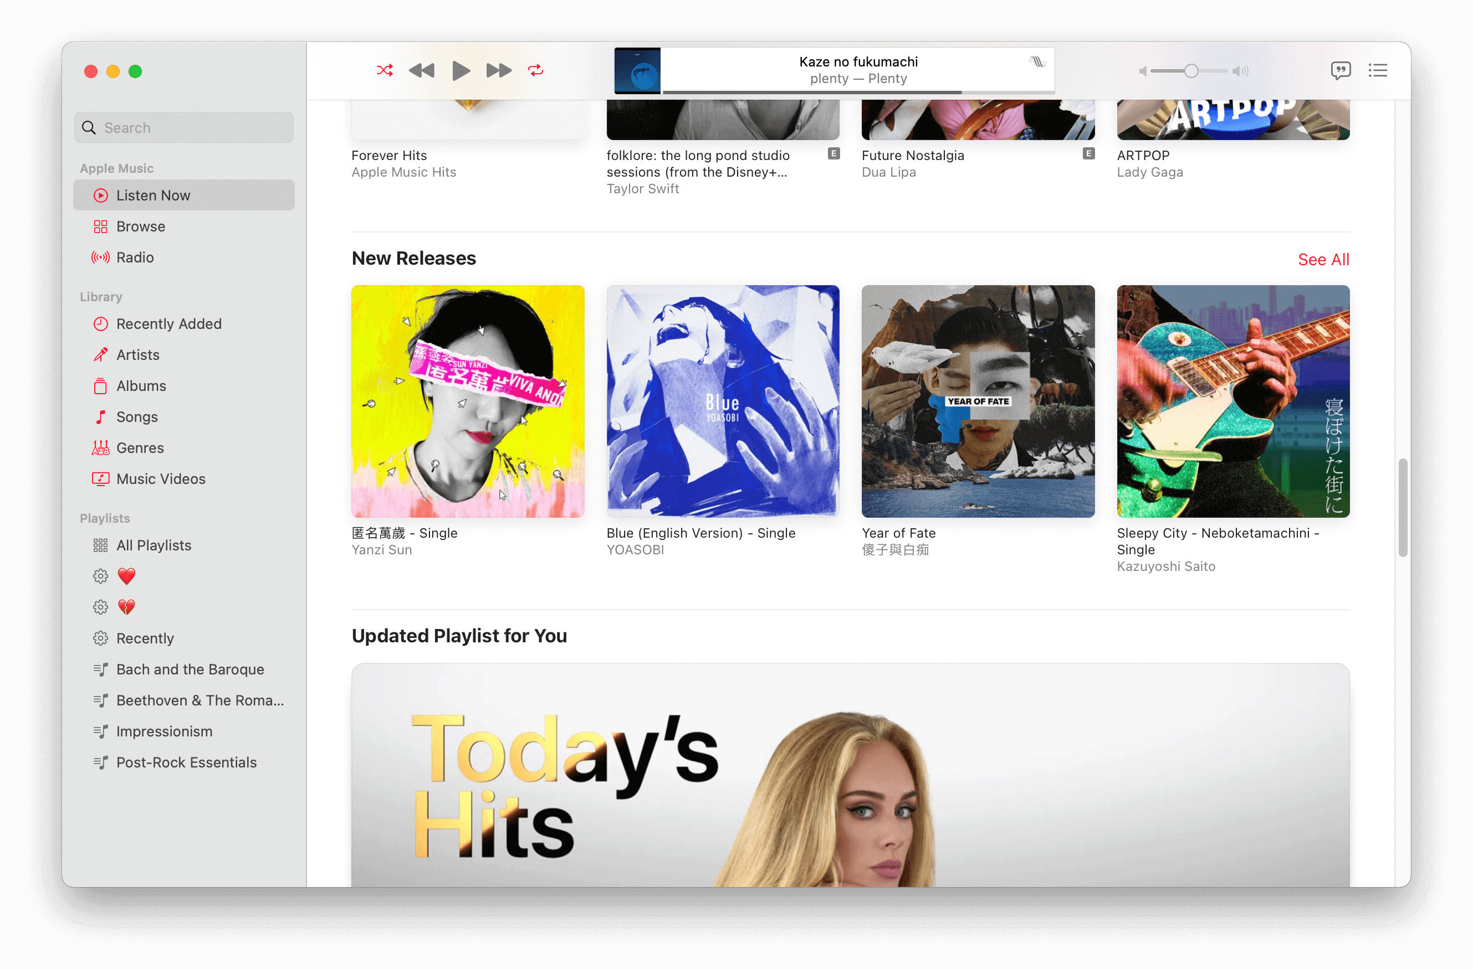
Task: Open the lyrics panel
Action: [1340, 70]
